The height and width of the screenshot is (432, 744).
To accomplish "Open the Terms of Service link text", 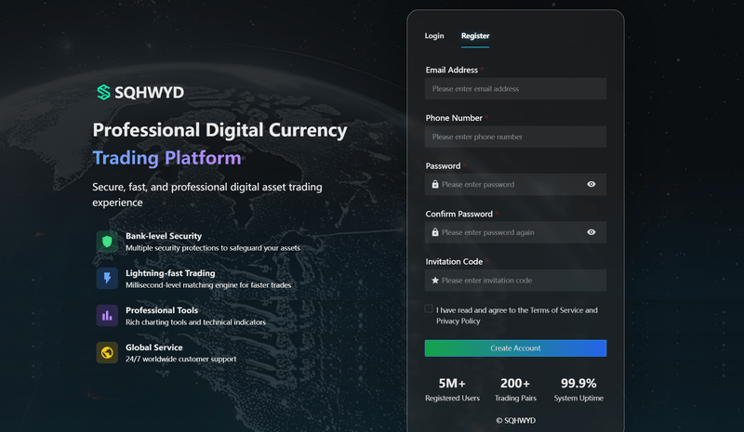I will [556, 310].
